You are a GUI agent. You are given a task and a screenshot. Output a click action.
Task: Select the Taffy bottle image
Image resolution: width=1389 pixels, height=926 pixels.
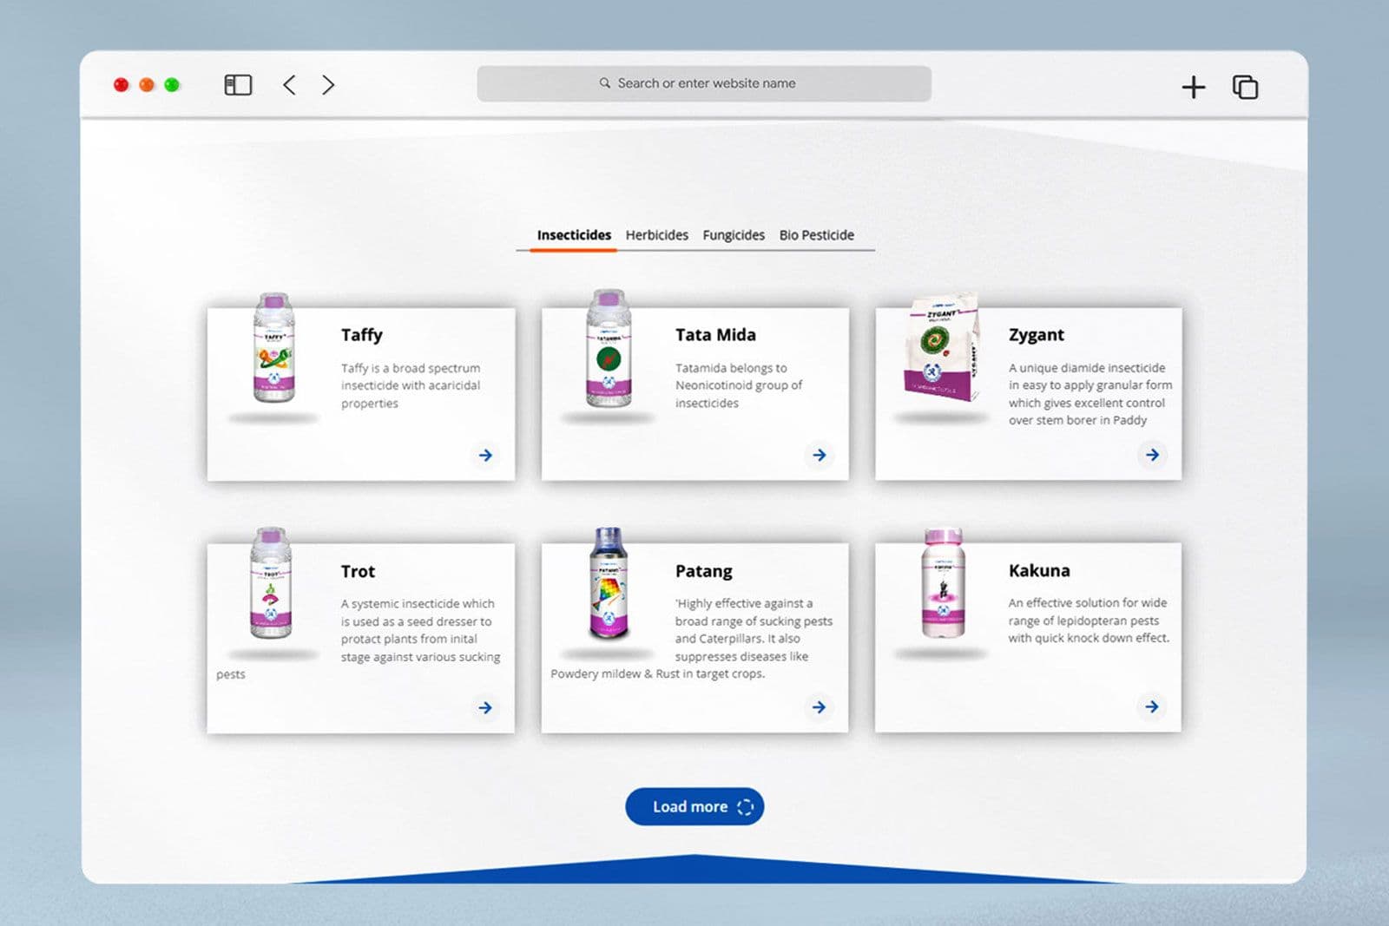pos(273,348)
